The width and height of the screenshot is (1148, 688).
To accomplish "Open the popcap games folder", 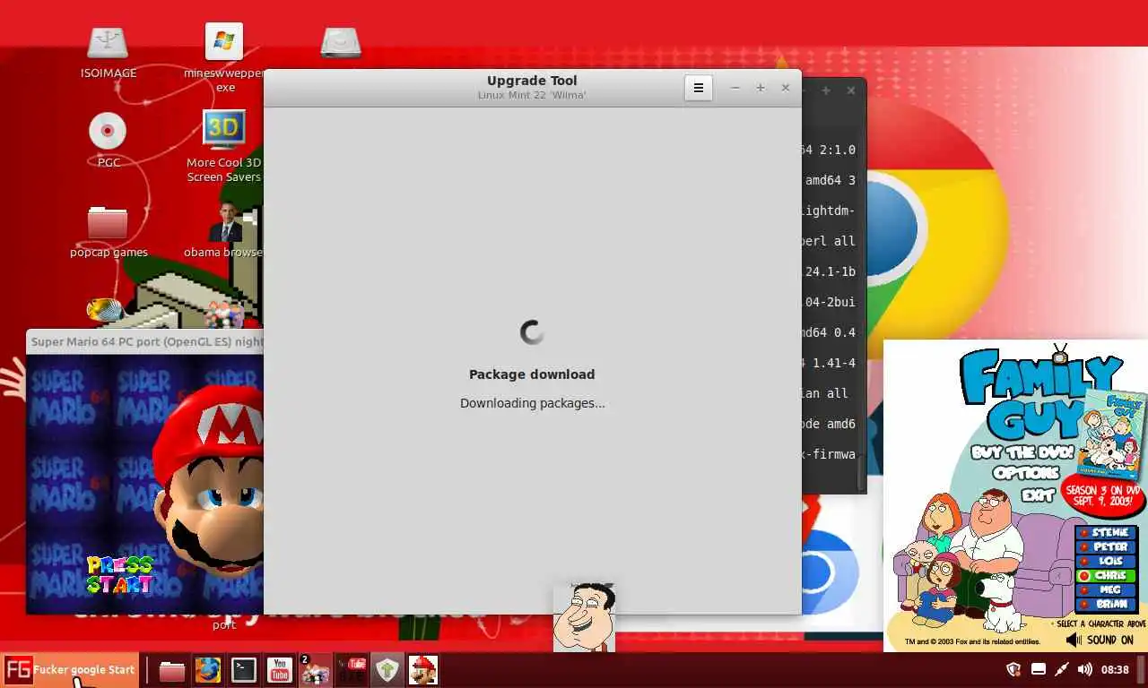I will click(108, 231).
